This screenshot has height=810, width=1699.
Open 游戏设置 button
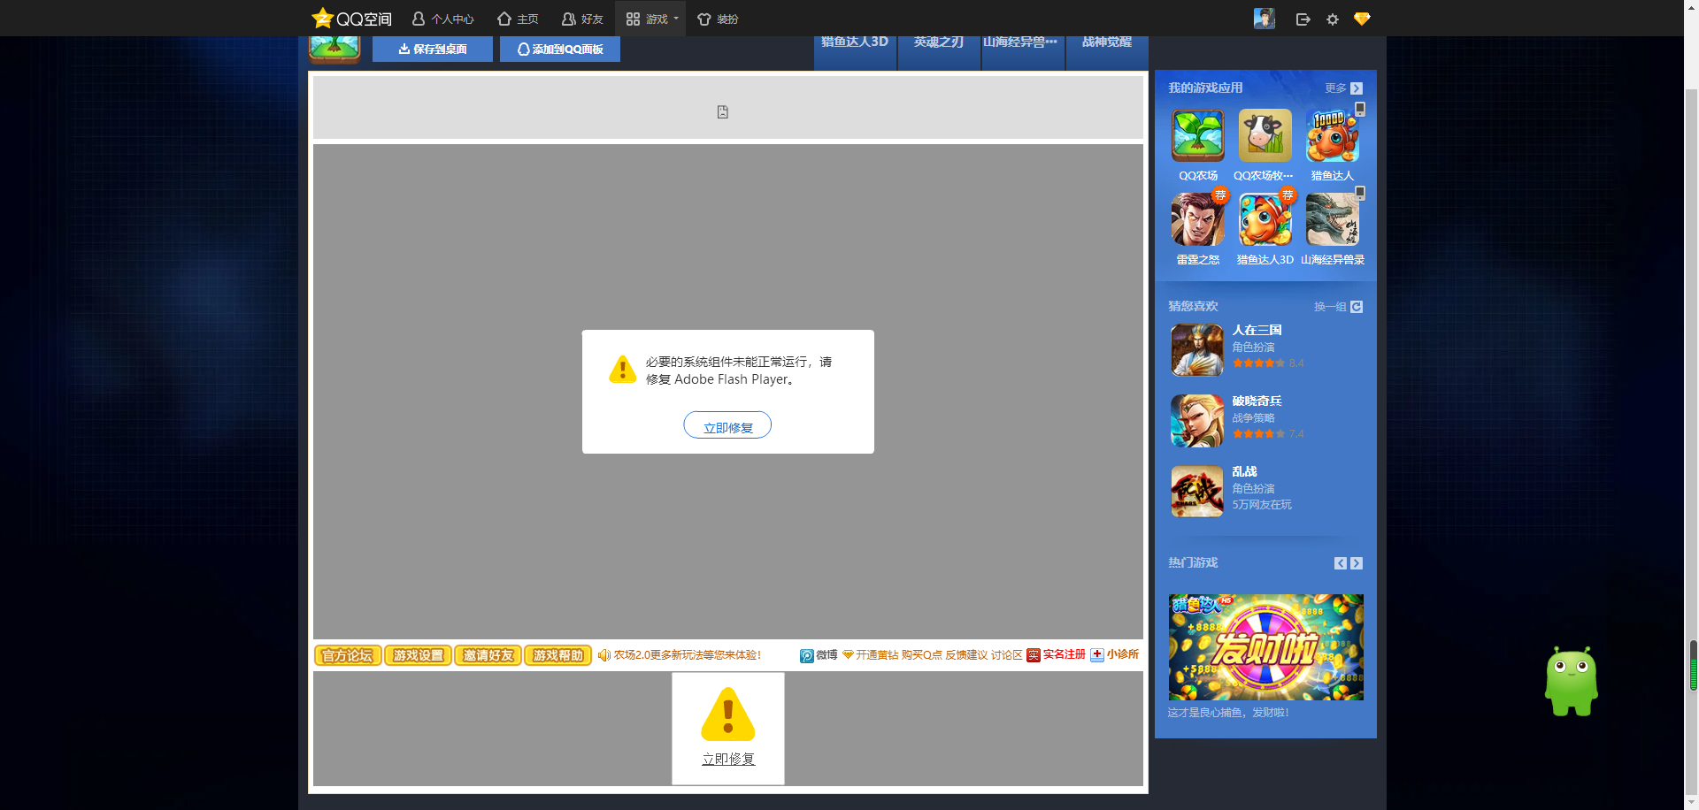[418, 655]
